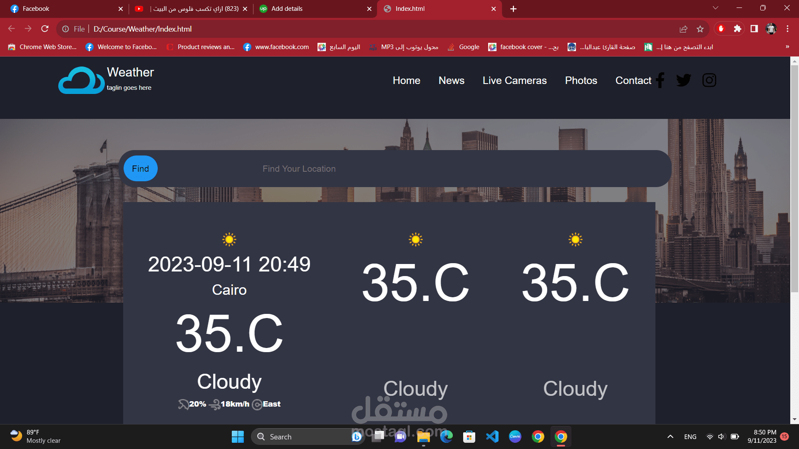Open Microsoft Store from the taskbar
Image resolution: width=799 pixels, height=449 pixels.
(469, 437)
